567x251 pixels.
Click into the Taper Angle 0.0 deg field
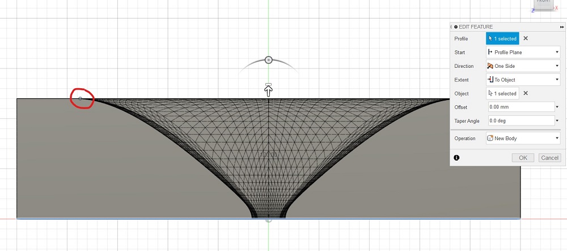pyautogui.click(x=521, y=121)
